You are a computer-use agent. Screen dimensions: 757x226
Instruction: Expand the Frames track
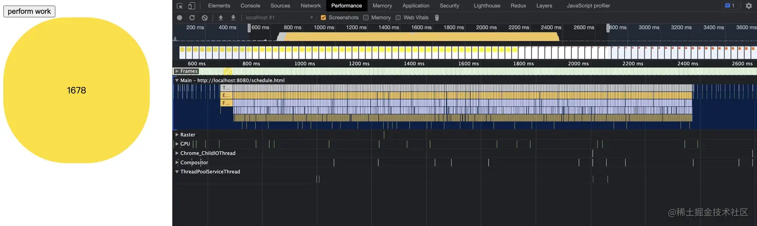177,71
